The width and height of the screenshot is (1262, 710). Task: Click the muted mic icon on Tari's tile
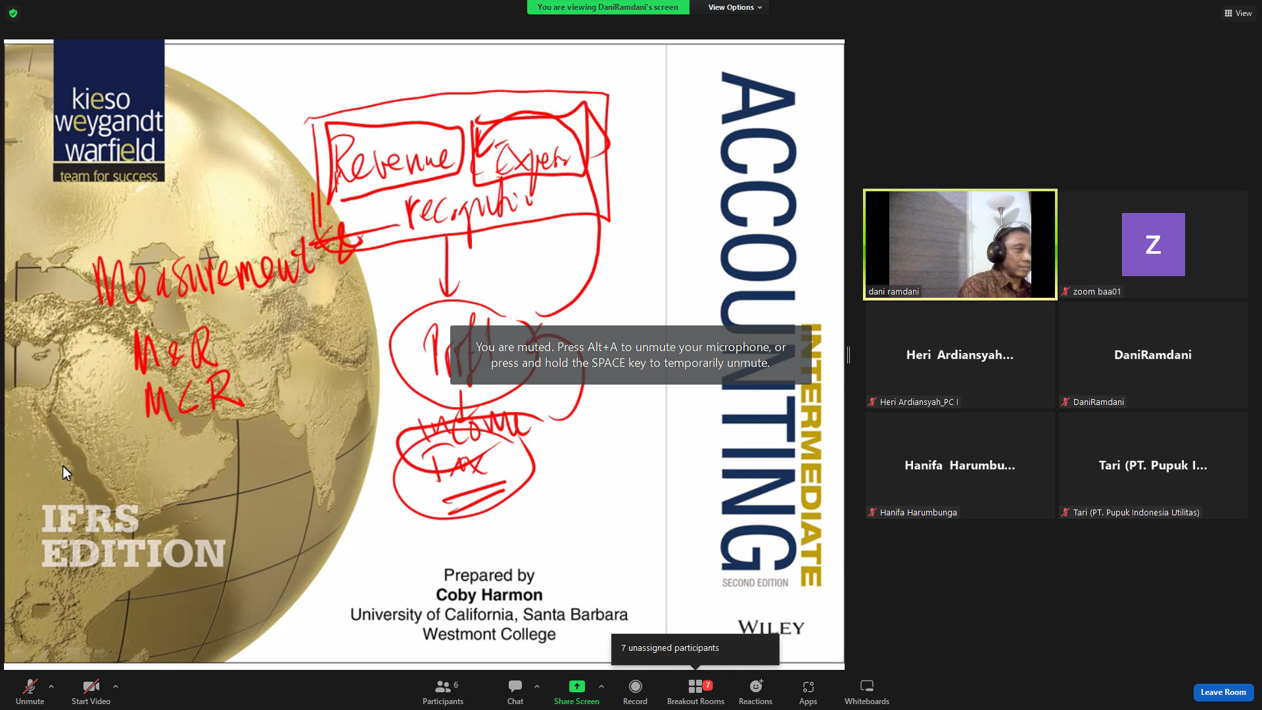coord(1065,512)
